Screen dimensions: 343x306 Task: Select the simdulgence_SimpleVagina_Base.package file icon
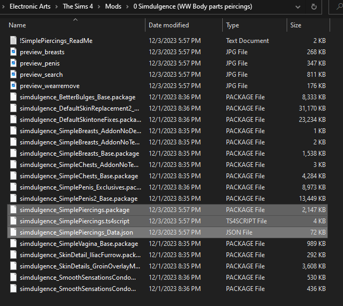click(13, 244)
